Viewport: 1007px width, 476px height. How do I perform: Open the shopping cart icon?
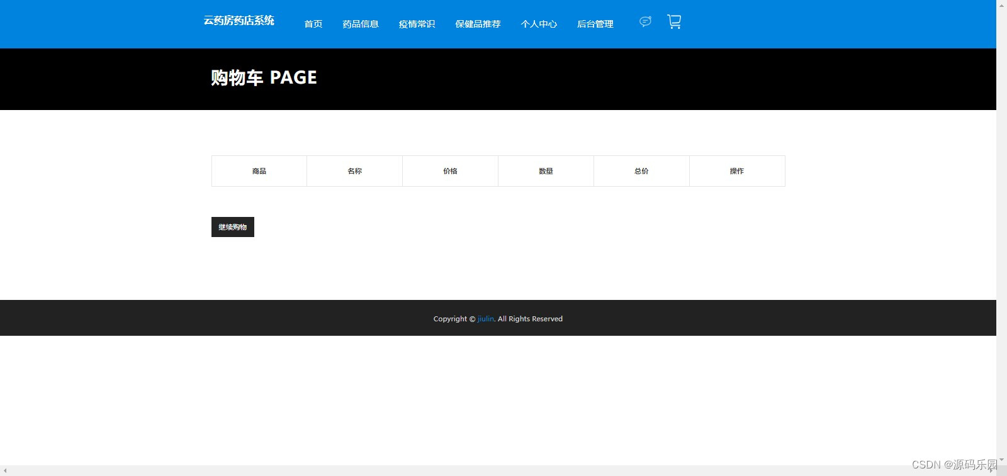click(674, 22)
